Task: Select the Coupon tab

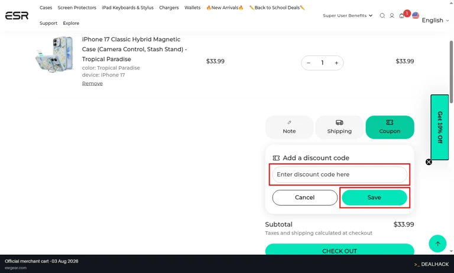Action: [x=390, y=127]
